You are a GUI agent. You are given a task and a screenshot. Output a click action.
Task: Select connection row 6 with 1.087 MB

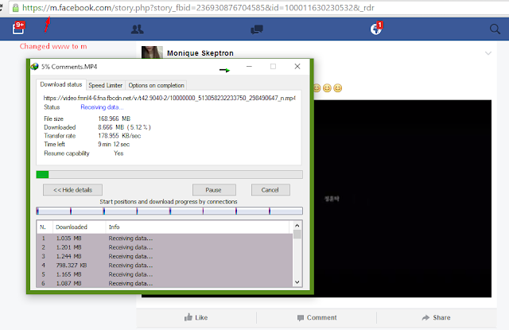165,283
